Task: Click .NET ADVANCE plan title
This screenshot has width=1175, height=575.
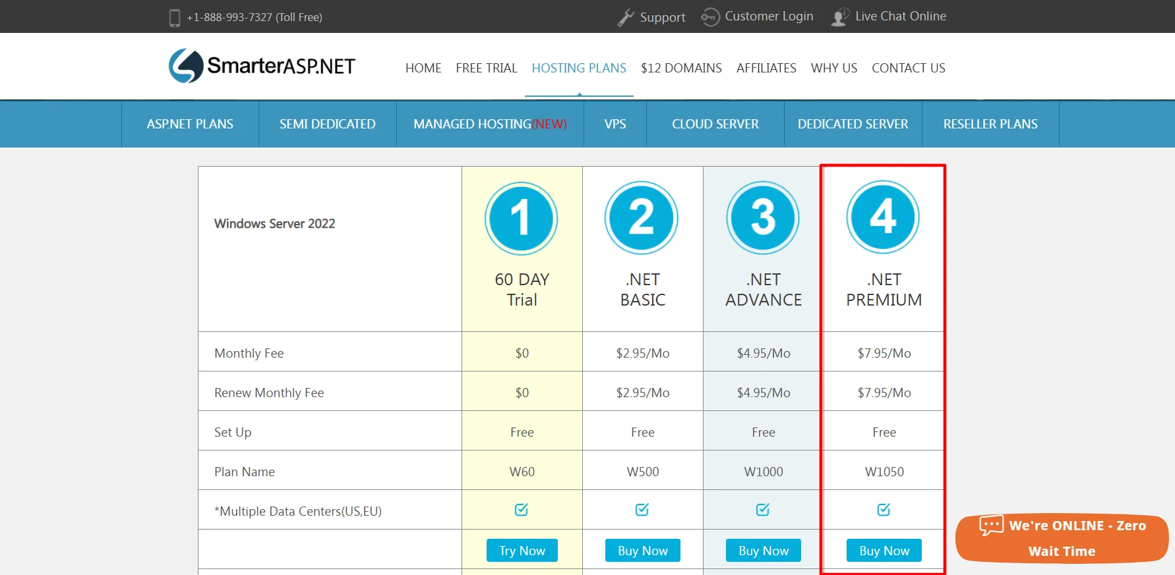Action: coord(764,289)
